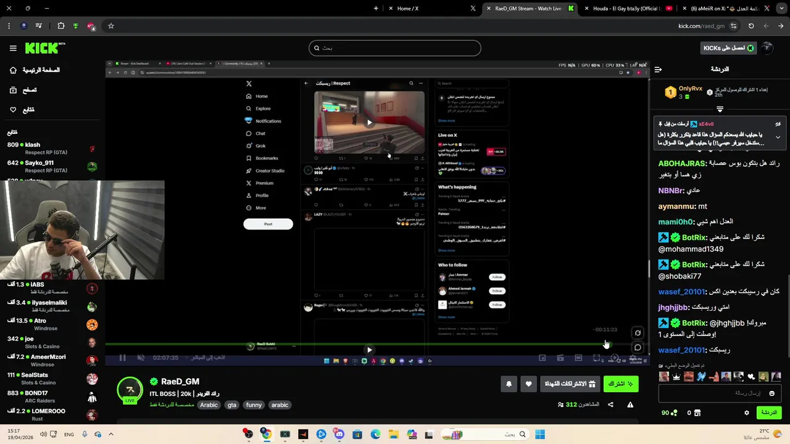The width and height of the screenshot is (790, 444).
Task: Click the احصل على KICKs button
Action: (728, 48)
